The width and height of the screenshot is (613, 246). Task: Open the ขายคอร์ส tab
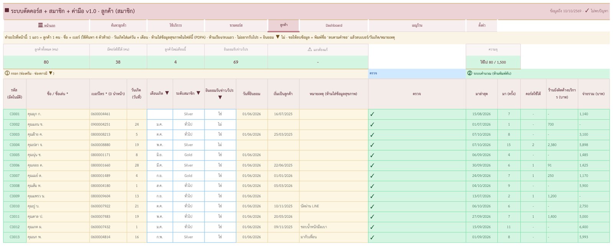[x=236, y=25]
